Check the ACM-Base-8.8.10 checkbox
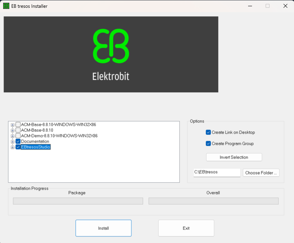This screenshot has width=294, height=243. [18, 130]
